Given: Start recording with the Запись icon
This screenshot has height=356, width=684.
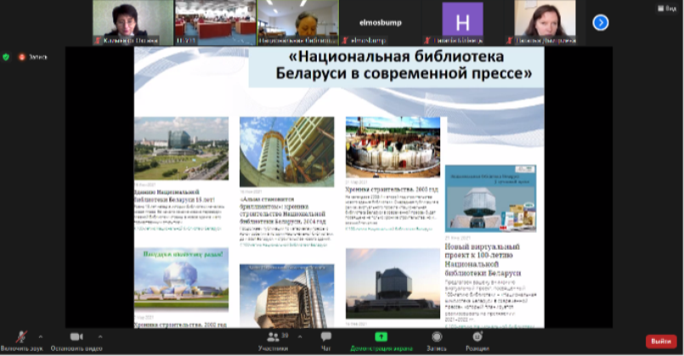Looking at the screenshot, I should click(x=437, y=340).
